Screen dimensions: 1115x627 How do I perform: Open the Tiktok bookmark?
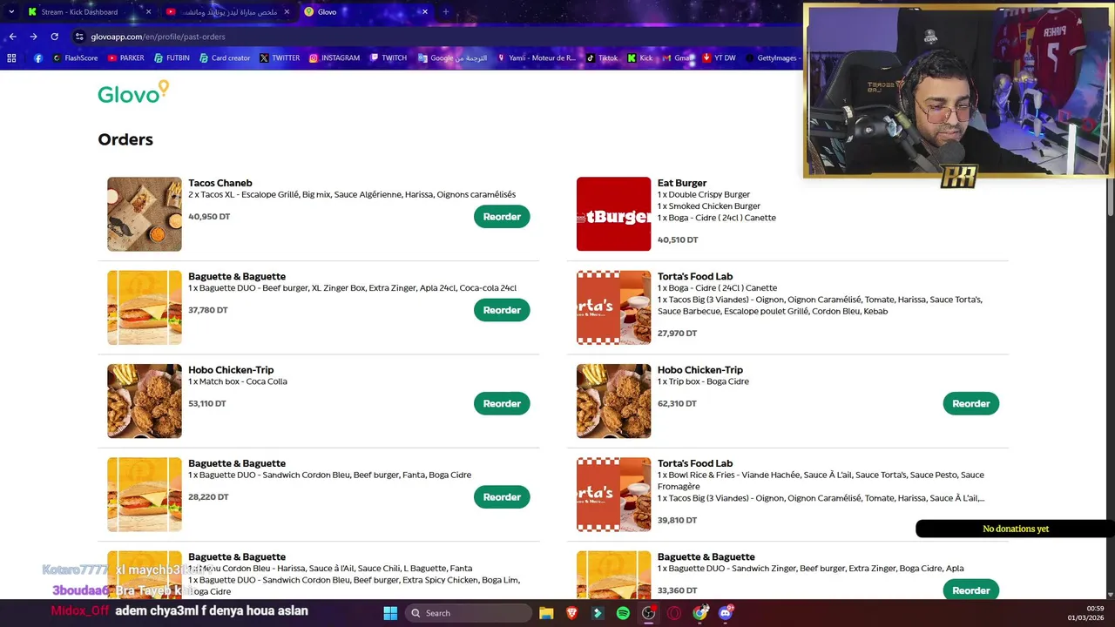coord(602,58)
